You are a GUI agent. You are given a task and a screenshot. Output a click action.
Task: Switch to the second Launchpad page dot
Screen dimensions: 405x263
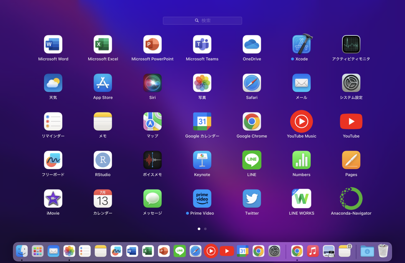tap(205, 229)
